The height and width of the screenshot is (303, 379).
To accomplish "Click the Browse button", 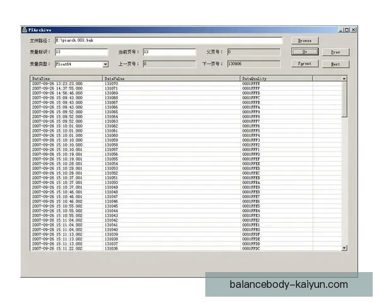I will [x=304, y=40].
